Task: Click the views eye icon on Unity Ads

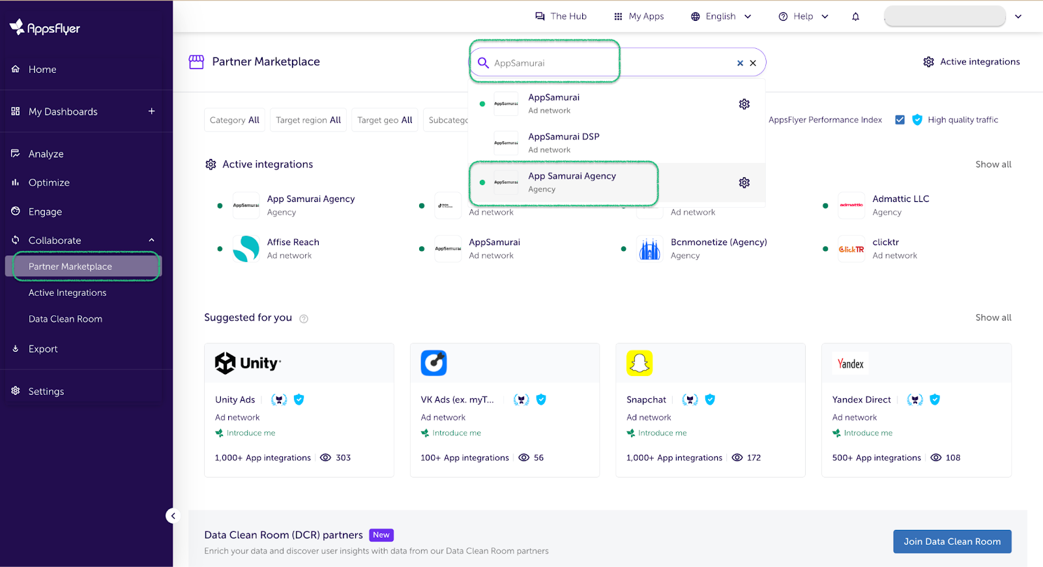Action: coord(326,458)
